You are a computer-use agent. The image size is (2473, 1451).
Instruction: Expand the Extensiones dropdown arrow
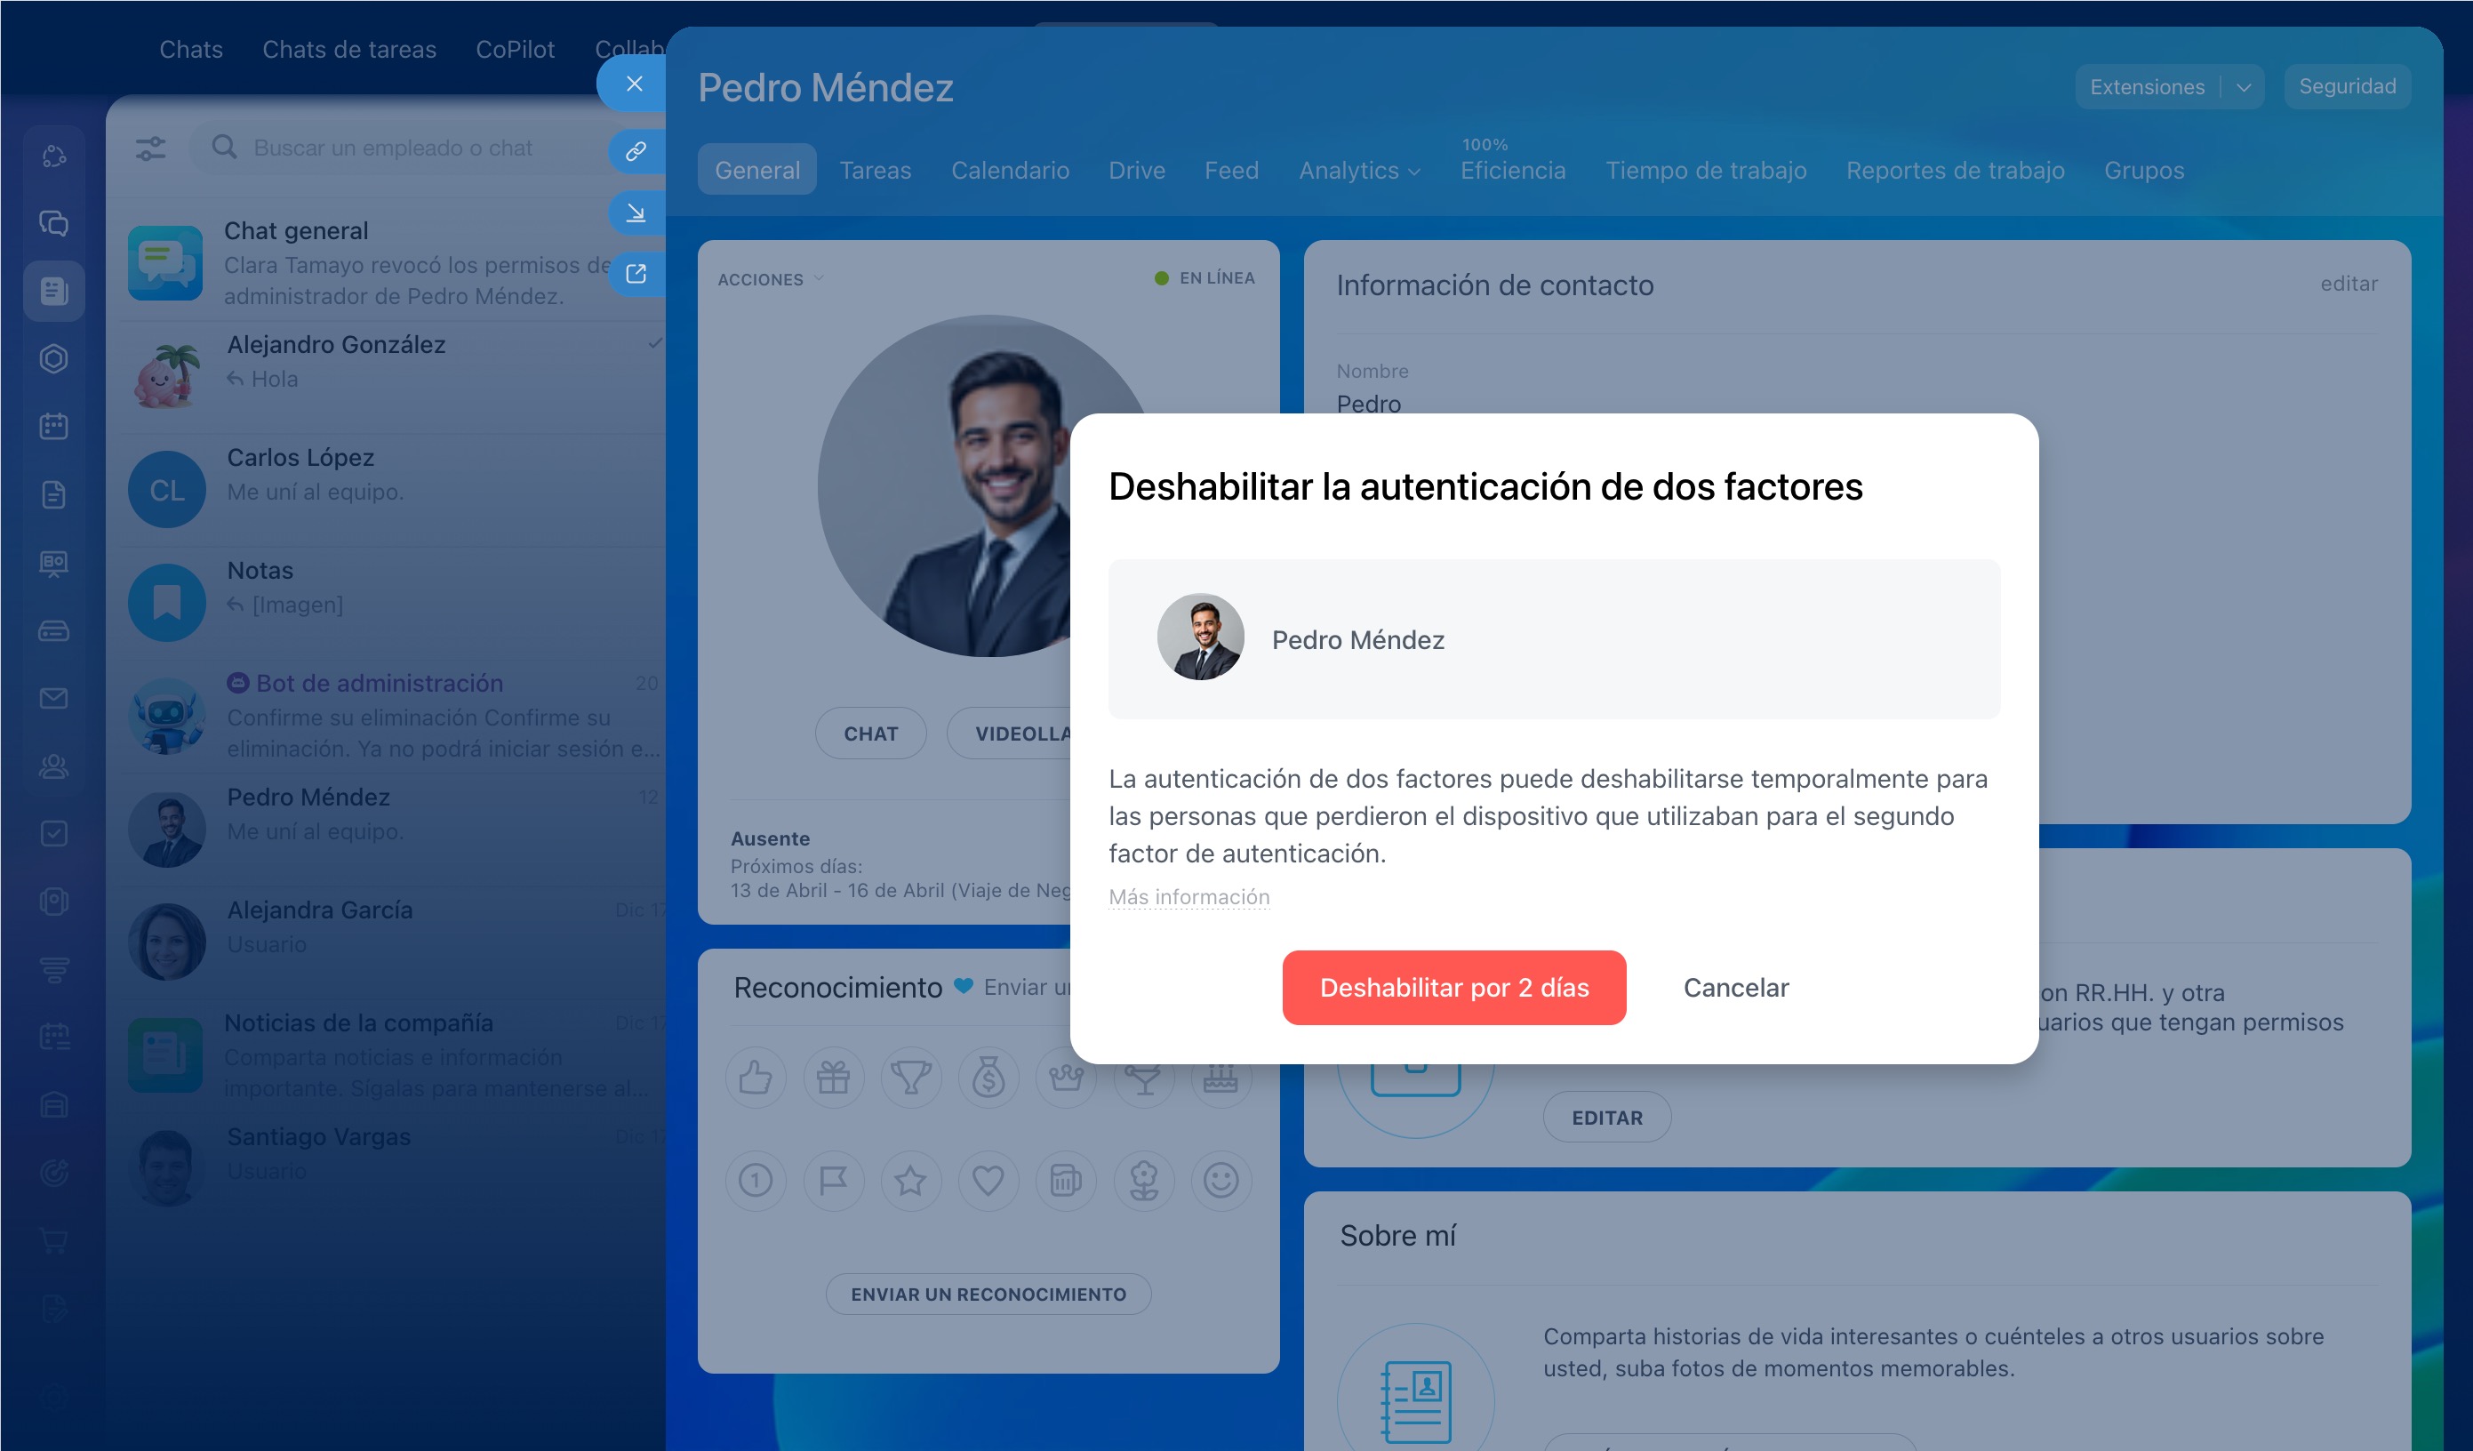(2243, 87)
